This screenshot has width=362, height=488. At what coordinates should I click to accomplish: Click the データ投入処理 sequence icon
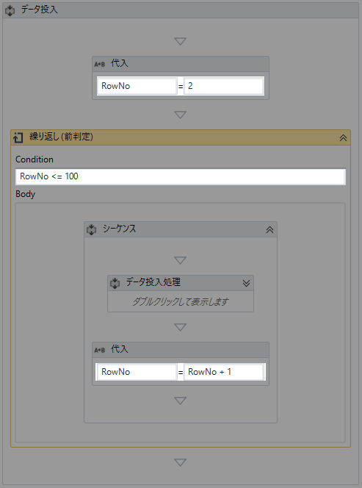115,283
